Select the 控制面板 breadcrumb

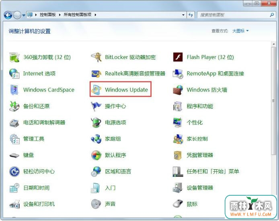click(48, 15)
